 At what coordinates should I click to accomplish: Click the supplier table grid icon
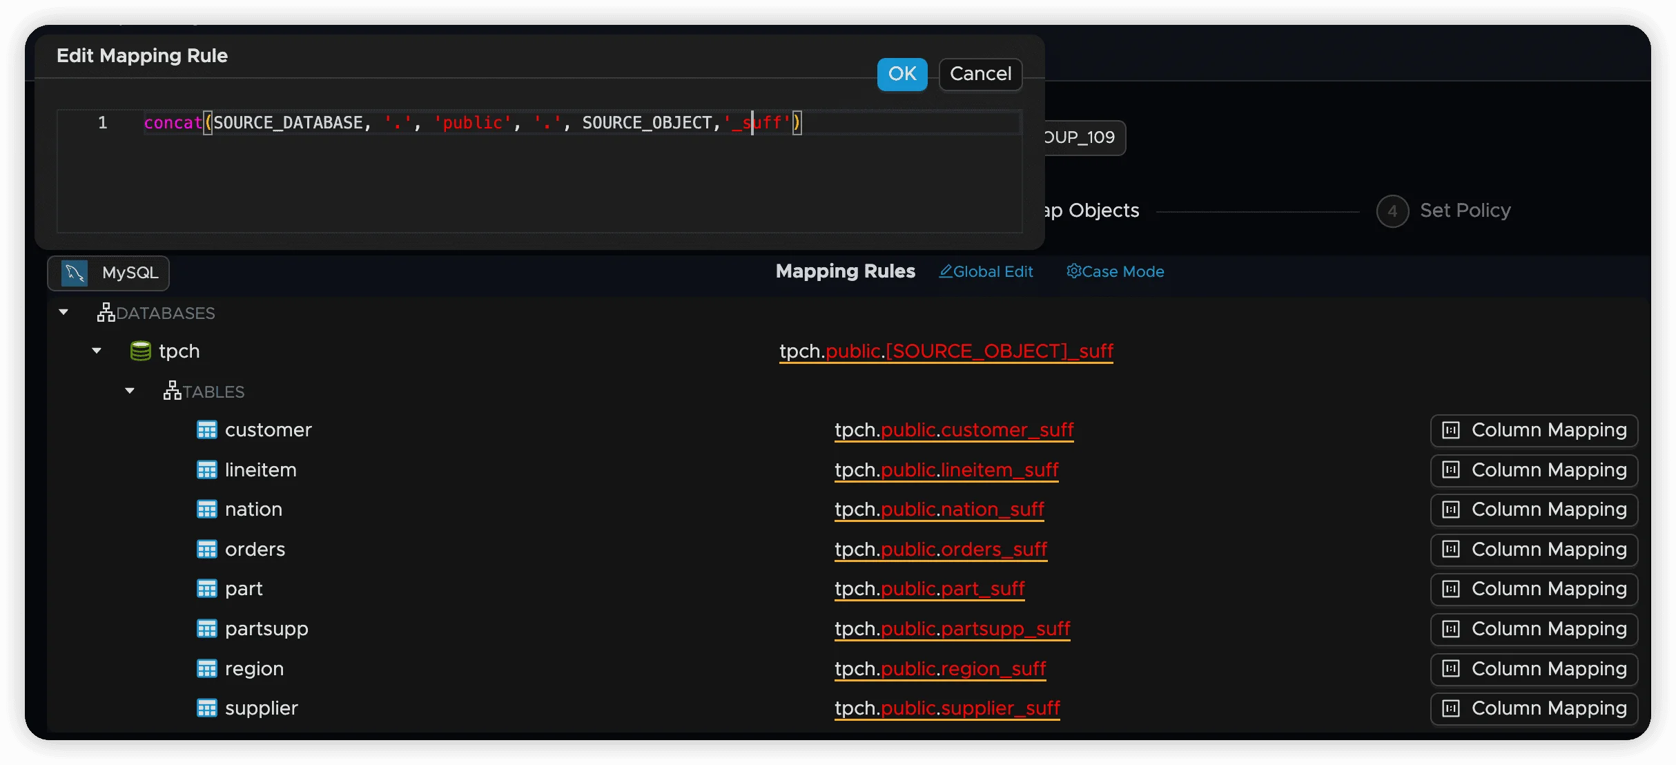(207, 708)
